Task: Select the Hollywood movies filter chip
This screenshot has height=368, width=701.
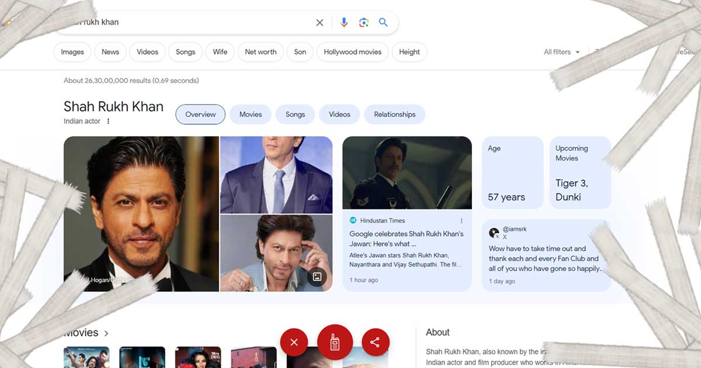Action: click(353, 52)
